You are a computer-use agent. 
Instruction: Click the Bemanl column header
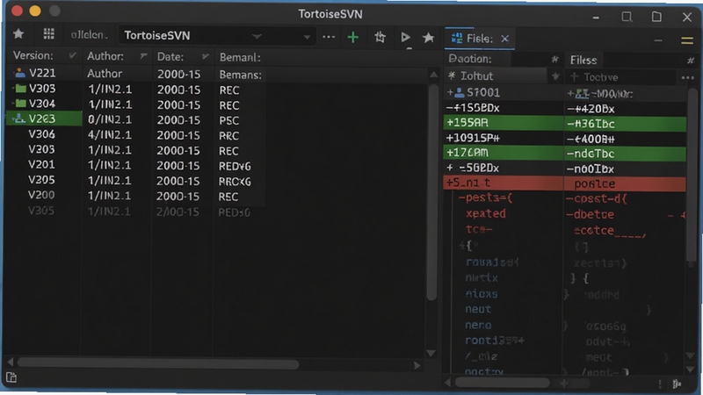point(240,57)
